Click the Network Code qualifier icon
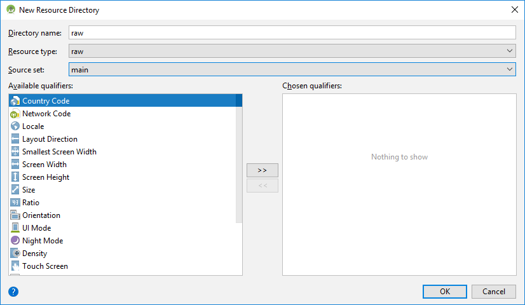Image resolution: width=525 pixels, height=305 pixels. click(x=15, y=114)
